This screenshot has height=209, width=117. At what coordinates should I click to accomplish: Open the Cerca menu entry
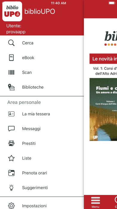point(42,43)
